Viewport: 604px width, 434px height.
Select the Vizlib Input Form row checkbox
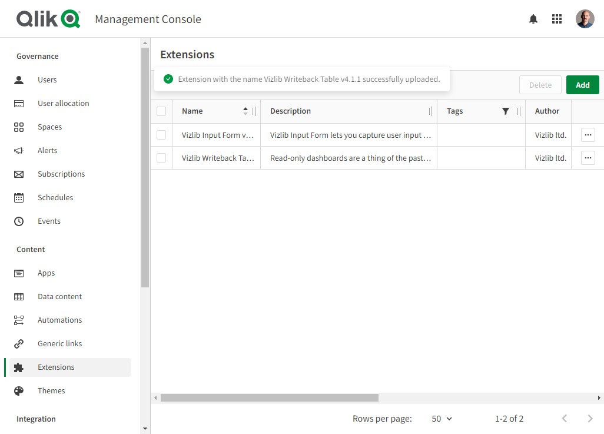pos(161,135)
